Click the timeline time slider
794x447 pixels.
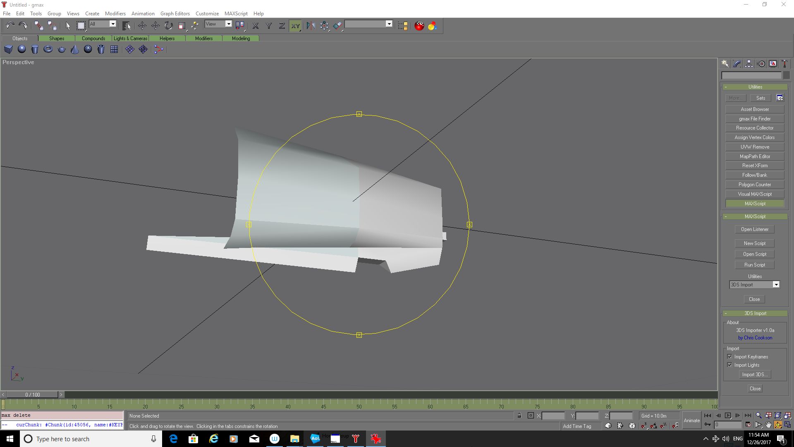(33, 394)
